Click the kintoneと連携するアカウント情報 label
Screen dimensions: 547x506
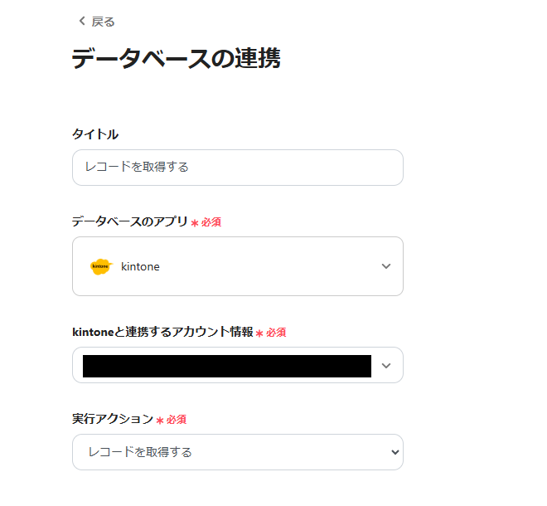(x=162, y=332)
